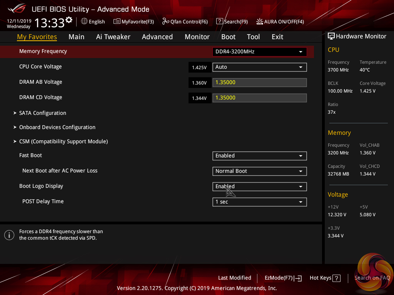Switch to the Ai Tweaker tab
The width and height of the screenshot is (394, 295).
(113, 37)
